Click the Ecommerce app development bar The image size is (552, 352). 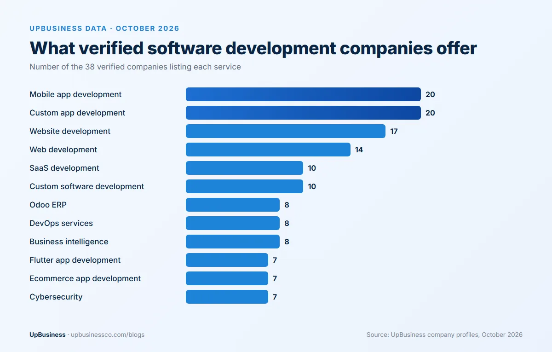tap(227, 278)
